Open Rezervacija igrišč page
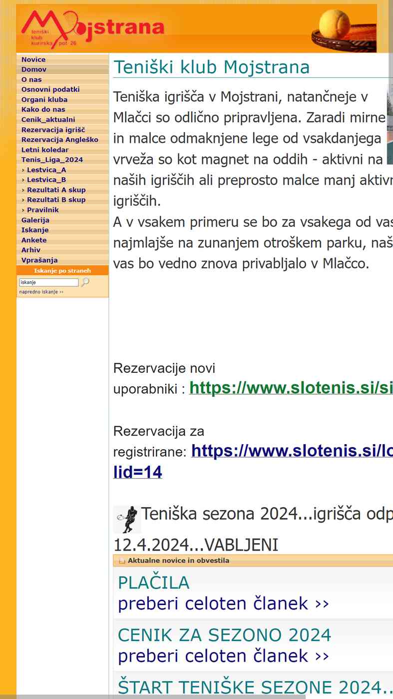This screenshot has width=393, height=699. (62, 130)
